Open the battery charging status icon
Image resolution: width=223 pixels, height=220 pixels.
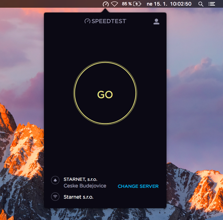click(x=137, y=4)
